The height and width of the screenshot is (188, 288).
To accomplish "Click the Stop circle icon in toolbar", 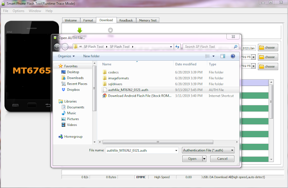I will [x=110, y=30].
